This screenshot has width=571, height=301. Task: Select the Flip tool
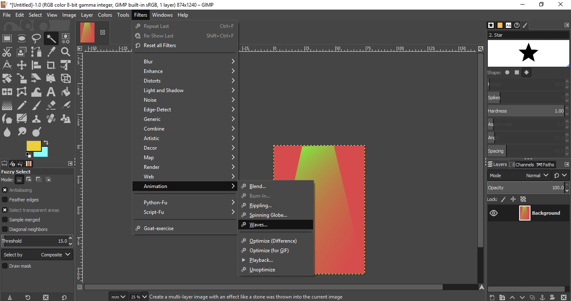(x=7, y=92)
